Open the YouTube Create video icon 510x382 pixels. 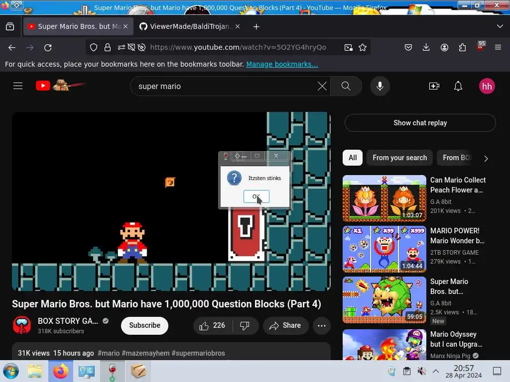[434, 86]
